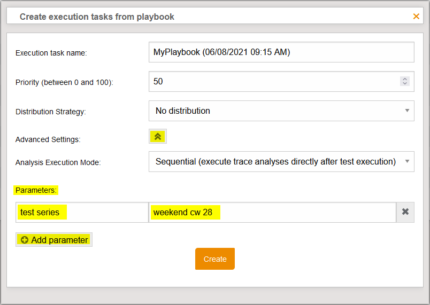
Task: Click the 'Distribution Strategy:' label
Action: click(x=50, y=112)
